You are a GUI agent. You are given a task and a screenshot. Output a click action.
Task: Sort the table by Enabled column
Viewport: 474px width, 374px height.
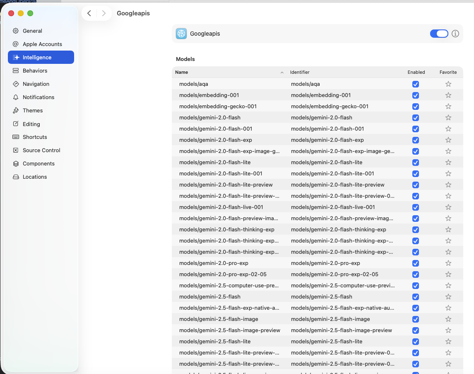click(x=416, y=72)
